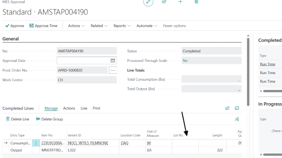Image resolution: width=282 pixels, height=158 pixels.
Task: Click Delete Line button
Action: 18,119
